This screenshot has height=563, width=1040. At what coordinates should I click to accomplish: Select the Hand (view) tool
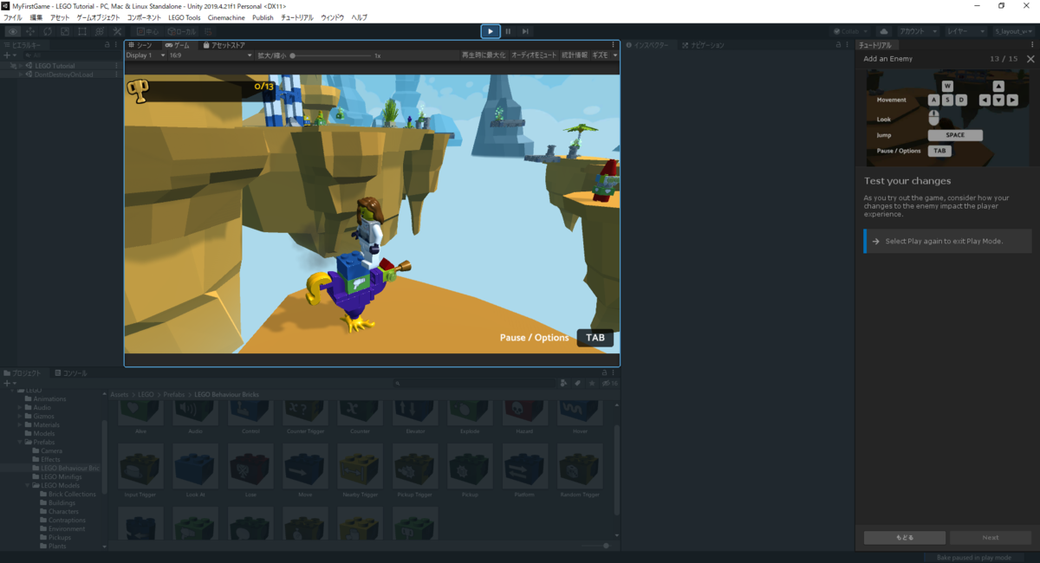[x=14, y=31]
